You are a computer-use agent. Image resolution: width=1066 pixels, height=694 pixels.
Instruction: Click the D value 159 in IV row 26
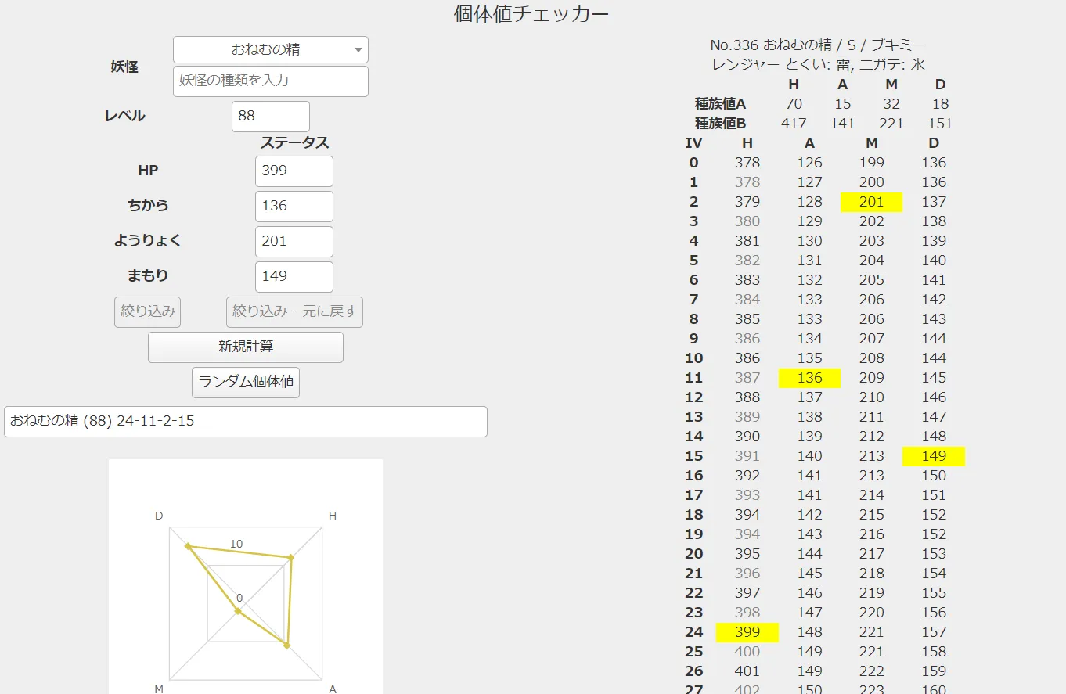coord(934,671)
